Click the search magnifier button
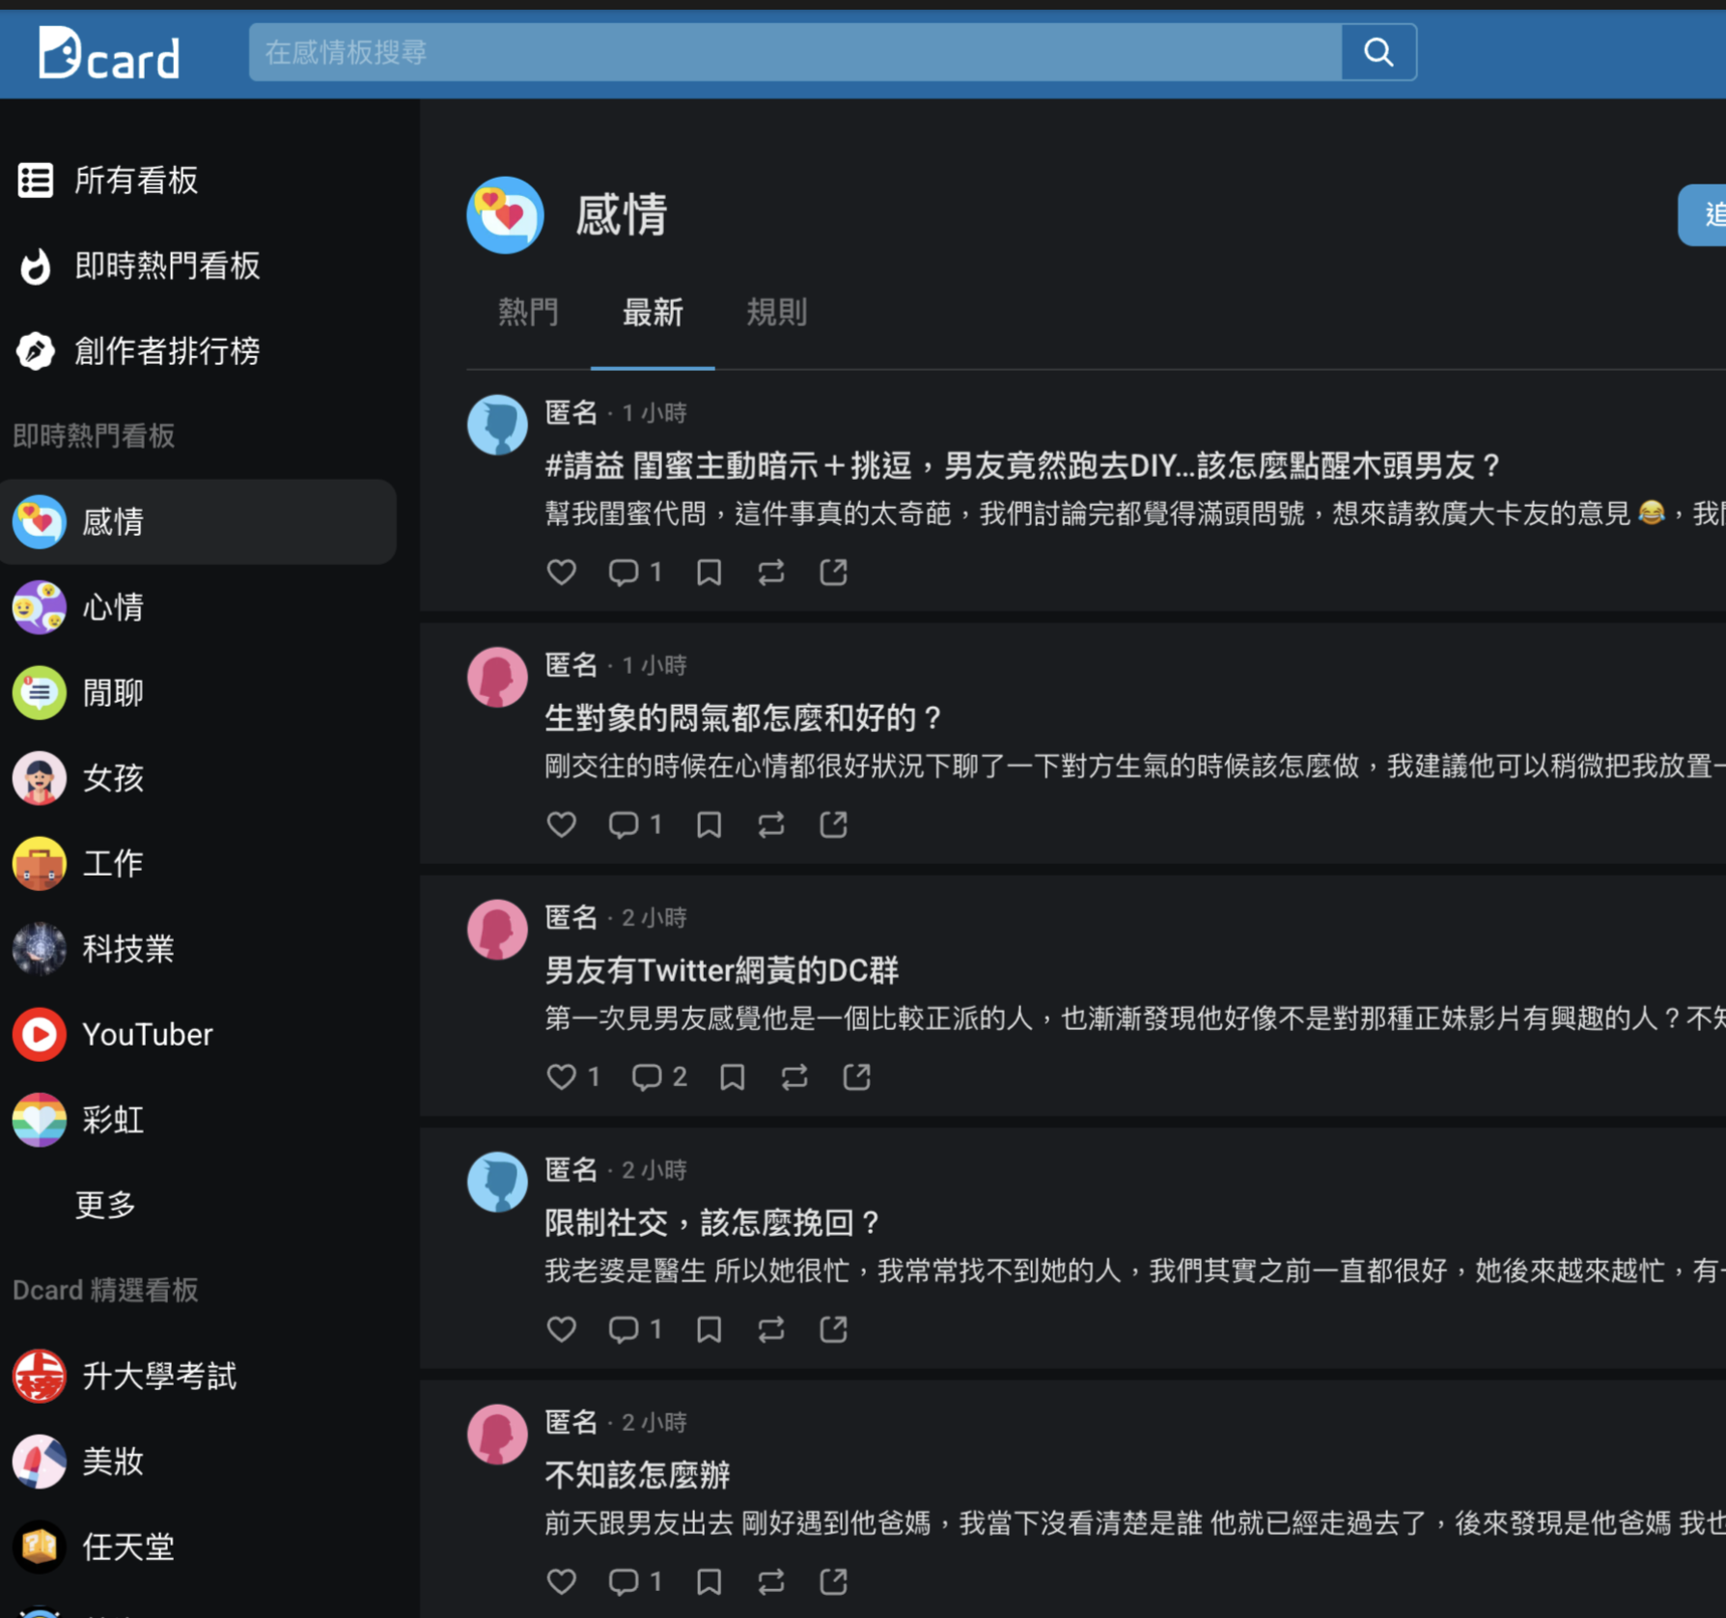Viewport: 1726px width, 1618px height. (x=1378, y=52)
